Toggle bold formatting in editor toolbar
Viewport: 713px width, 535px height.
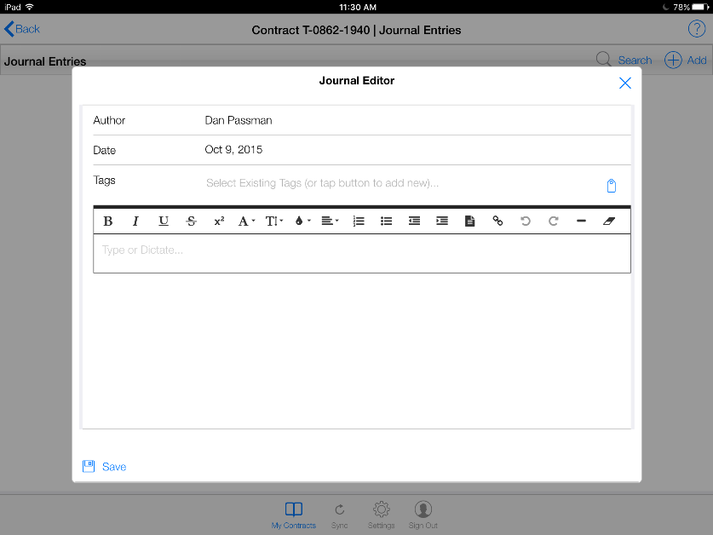point(108,221)
